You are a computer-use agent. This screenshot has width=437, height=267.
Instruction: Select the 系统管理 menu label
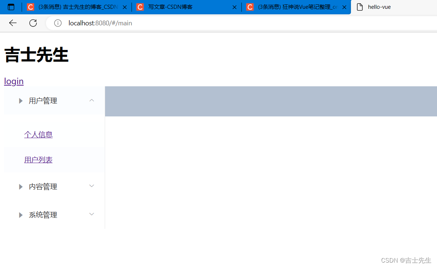pyautogui.click(x=43, y=215)
